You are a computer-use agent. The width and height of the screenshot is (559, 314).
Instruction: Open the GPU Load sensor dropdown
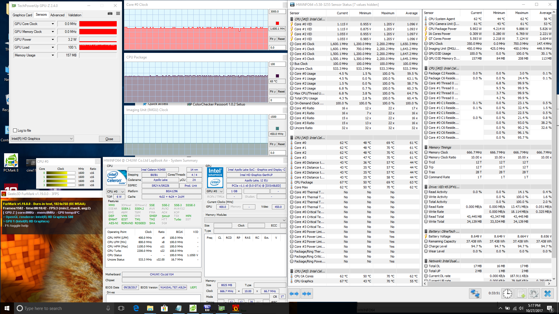(x=53, y=47)
